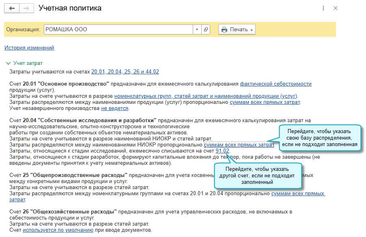Screen dimensions: 366x237
Task: Open the Печать button menu
Action: point(237,30)
